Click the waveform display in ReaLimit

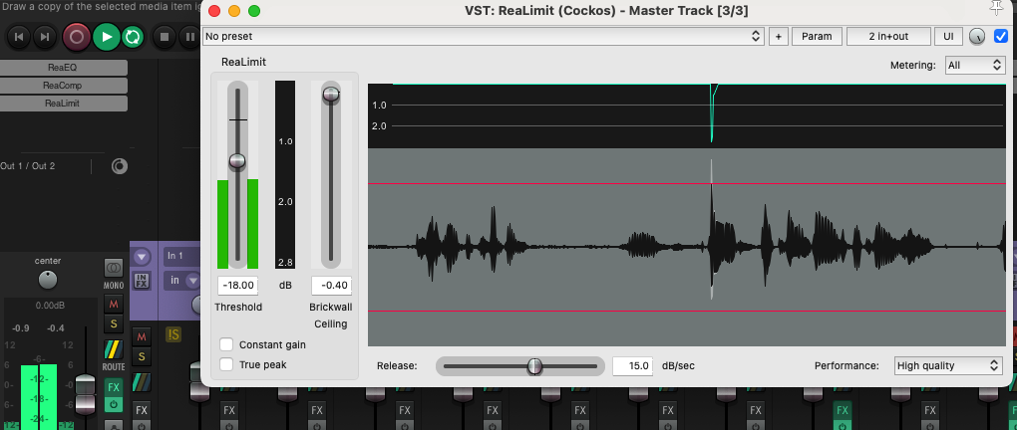tap(686, 247)
